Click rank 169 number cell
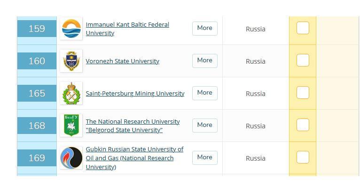 (37, 158)
